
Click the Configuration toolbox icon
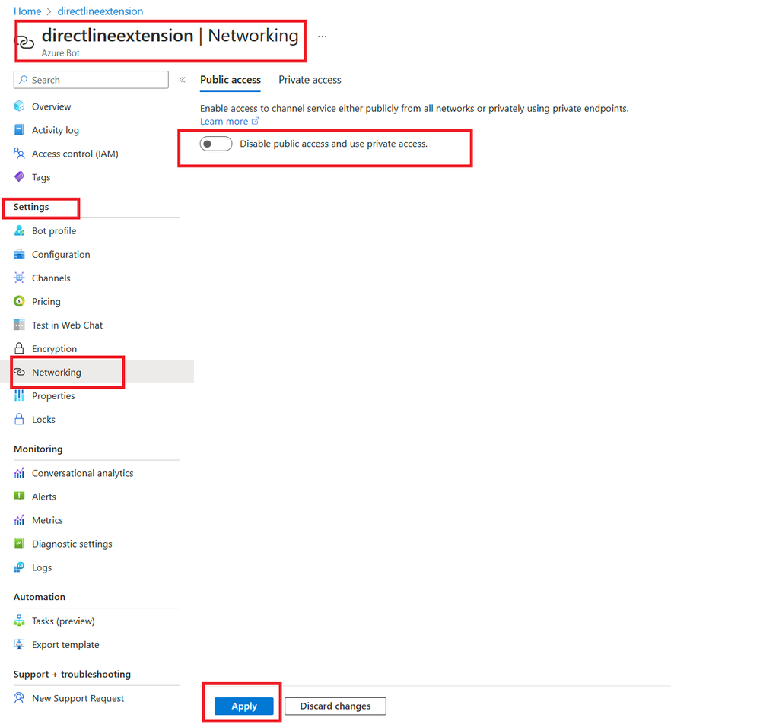point(19,254)
